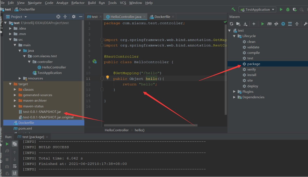Toggle Maven skip tests mode icon
The image size is (308, 177).
coord(276,24)
